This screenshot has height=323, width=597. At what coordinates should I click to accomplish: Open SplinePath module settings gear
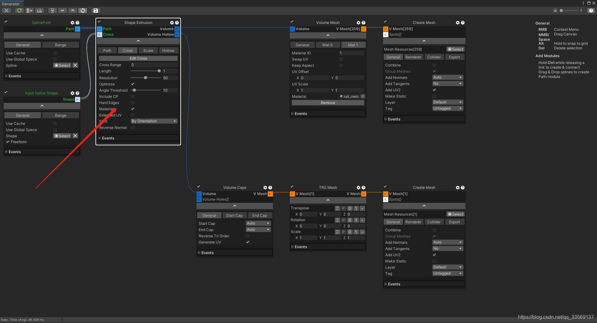tap(72, 23)
